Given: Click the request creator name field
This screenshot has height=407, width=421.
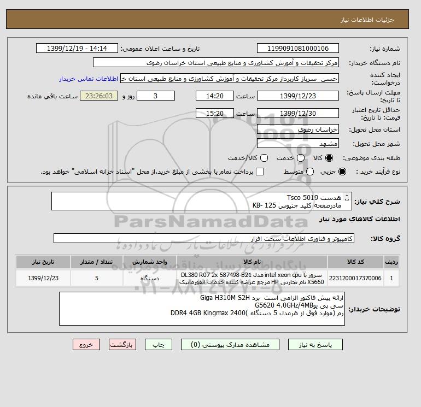Looking at the screenshot, I should (x=230, y=78).
